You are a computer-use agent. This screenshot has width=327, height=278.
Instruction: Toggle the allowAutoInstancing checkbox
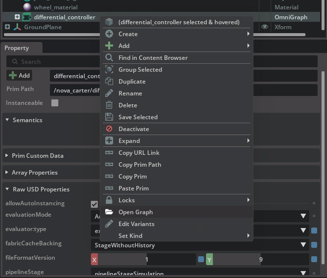coord(94,204)
